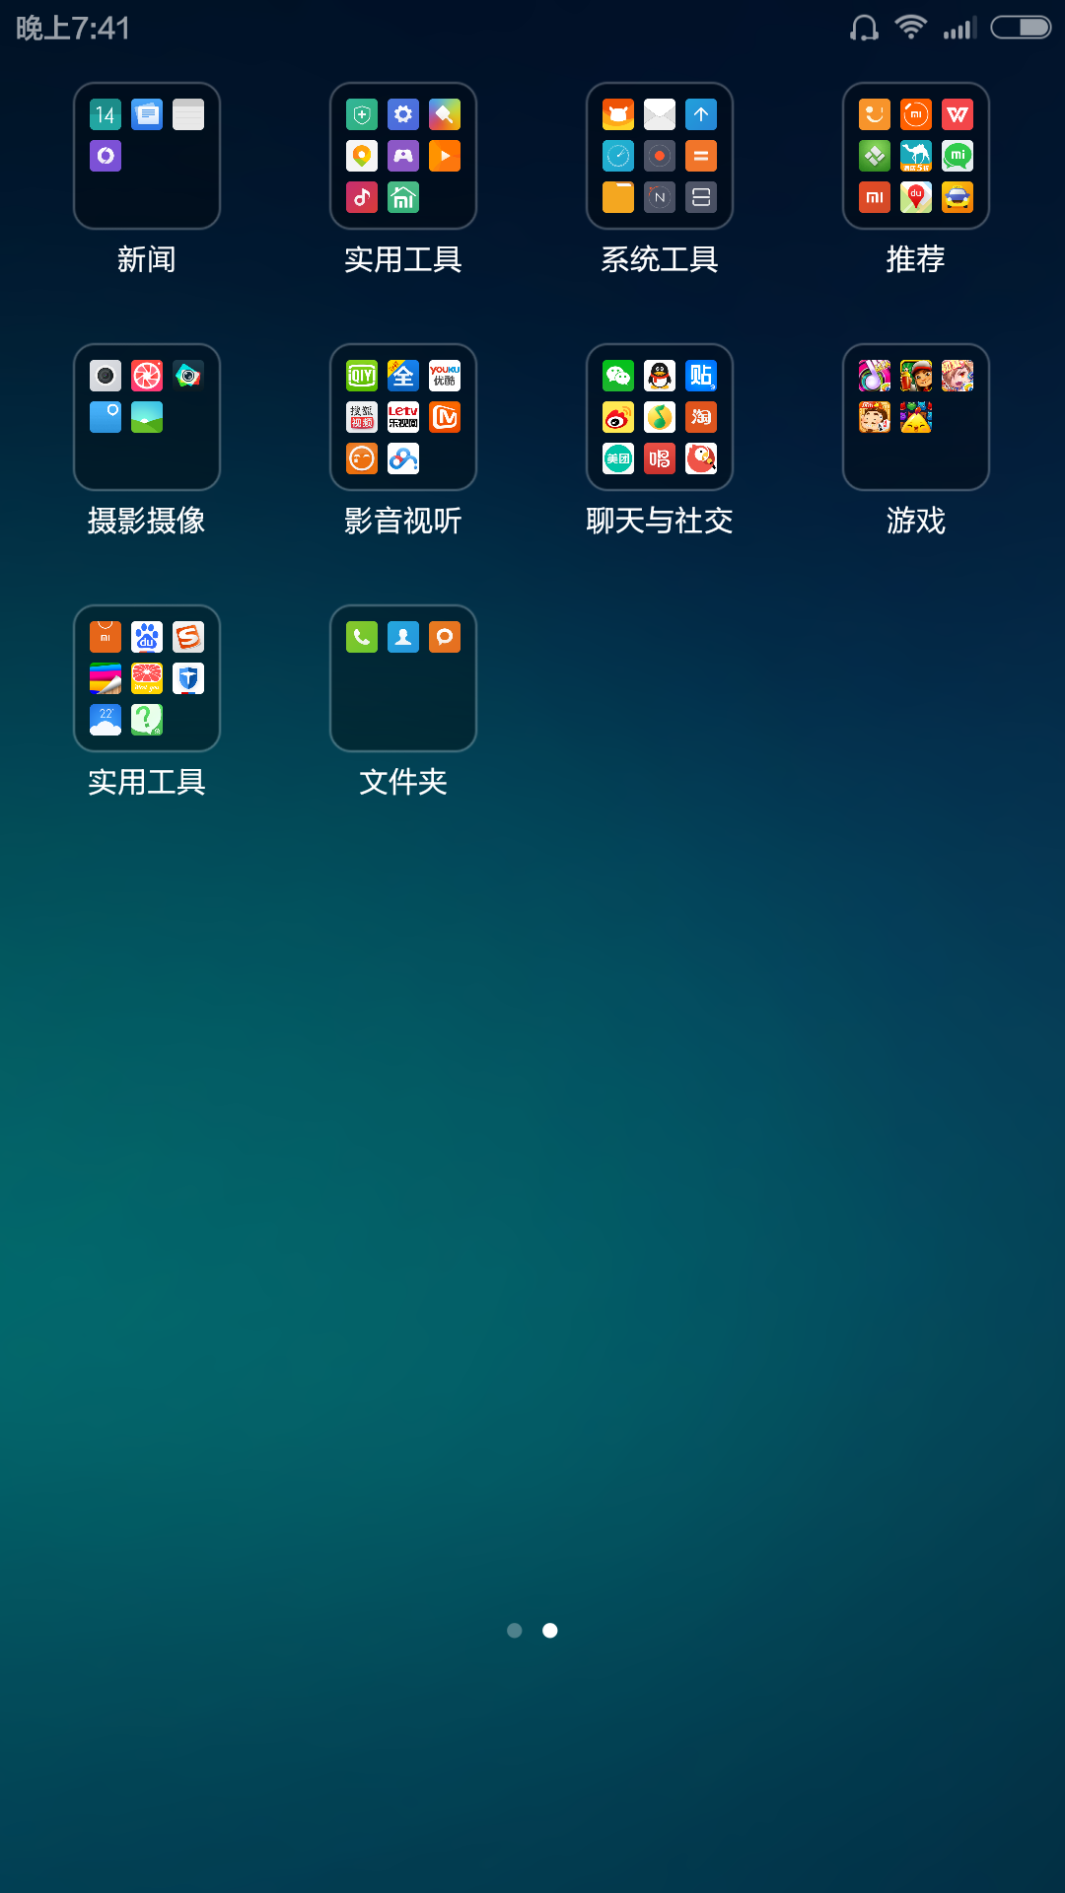Tap the 游戏 label text

point(916,521)
